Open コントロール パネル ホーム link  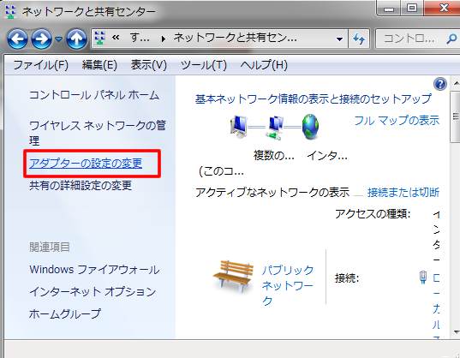point(94,95)
